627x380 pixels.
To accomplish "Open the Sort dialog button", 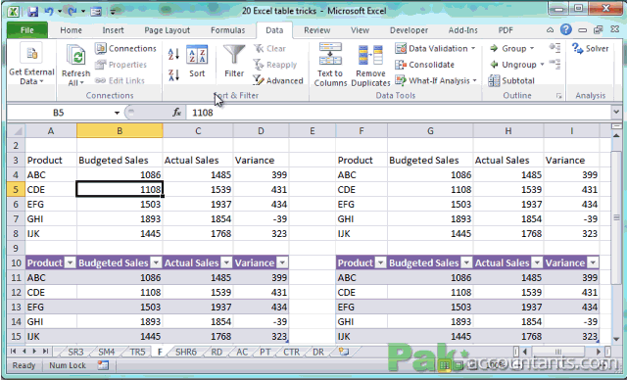I will click(x=197, y=62).
